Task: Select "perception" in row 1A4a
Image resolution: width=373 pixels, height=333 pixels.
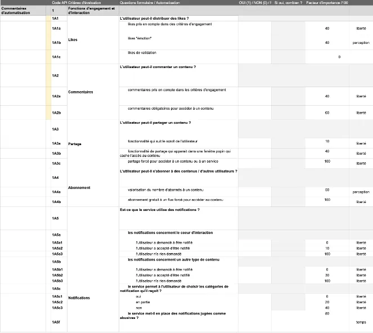Action: click(361, 192)
